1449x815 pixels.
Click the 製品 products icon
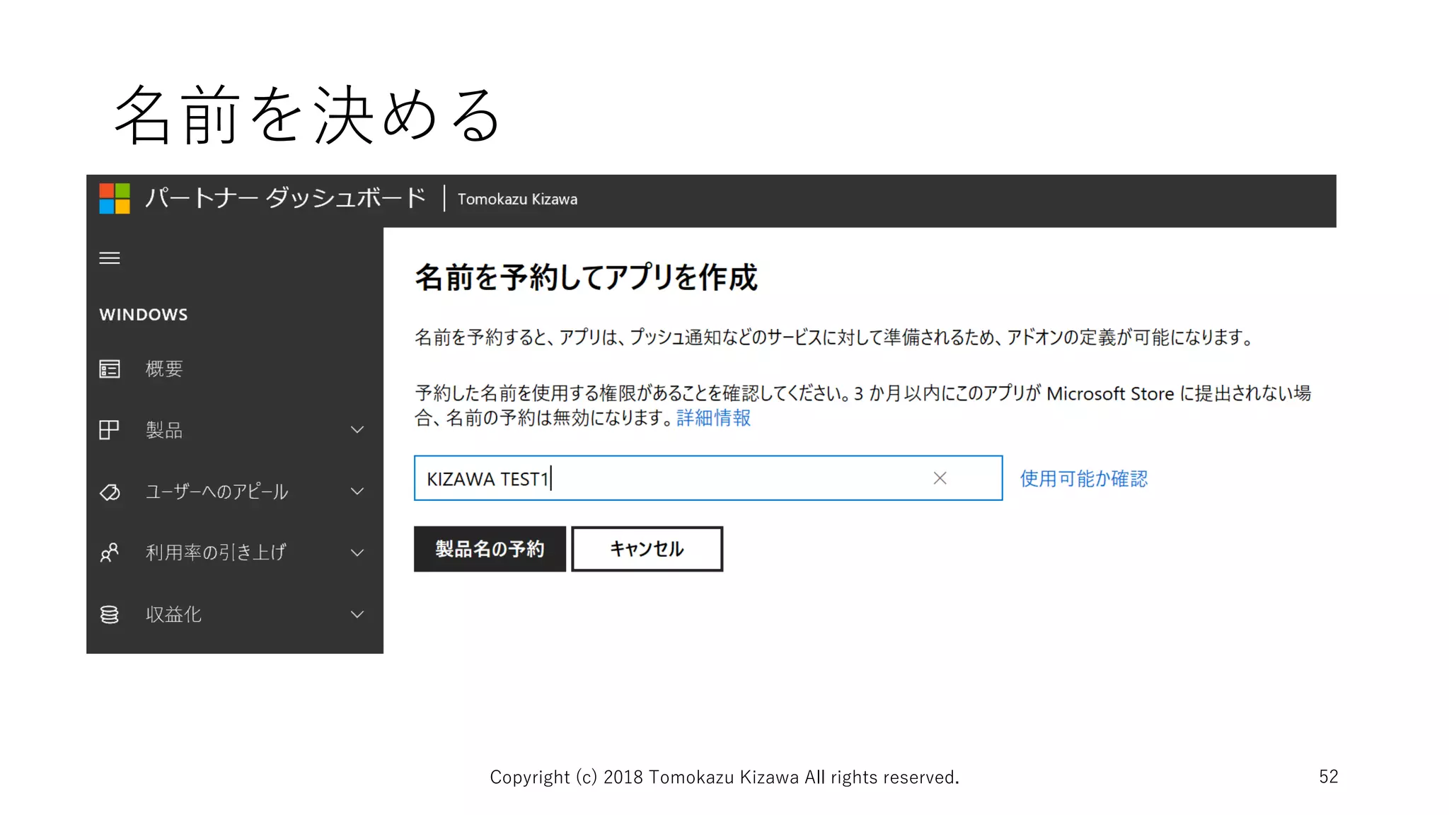point(109,430)
